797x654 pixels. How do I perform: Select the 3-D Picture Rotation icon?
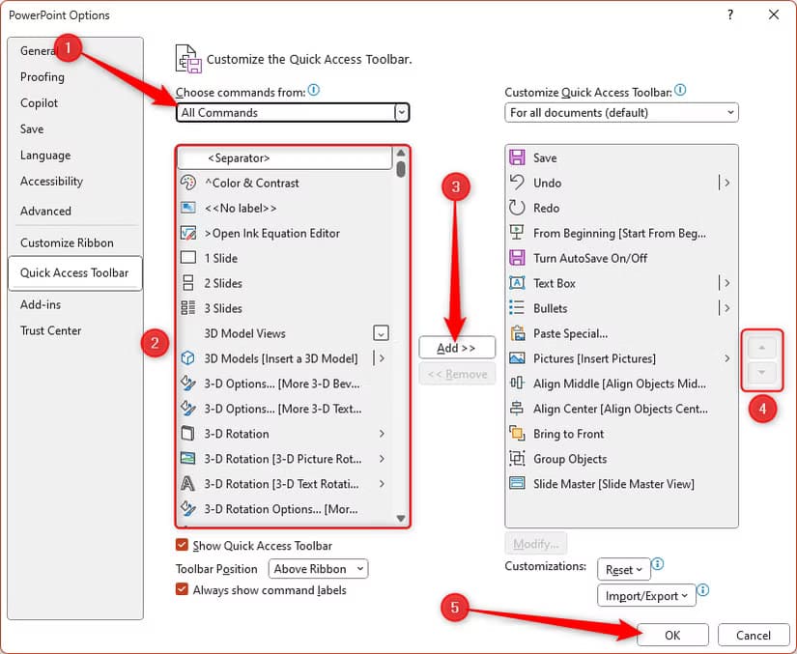tap(188, 458)
